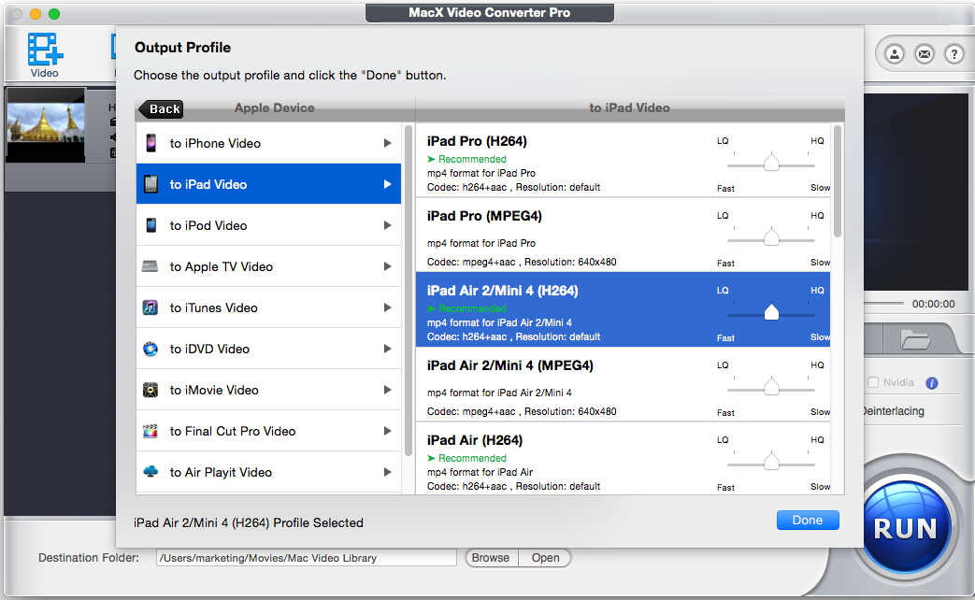
Task: Click the Browse button
Action: 491,558
